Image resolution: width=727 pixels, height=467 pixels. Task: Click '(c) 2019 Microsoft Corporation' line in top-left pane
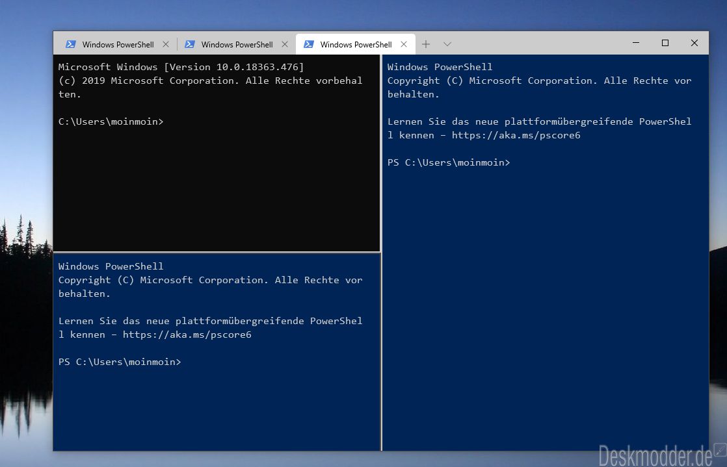coord(211,81)
